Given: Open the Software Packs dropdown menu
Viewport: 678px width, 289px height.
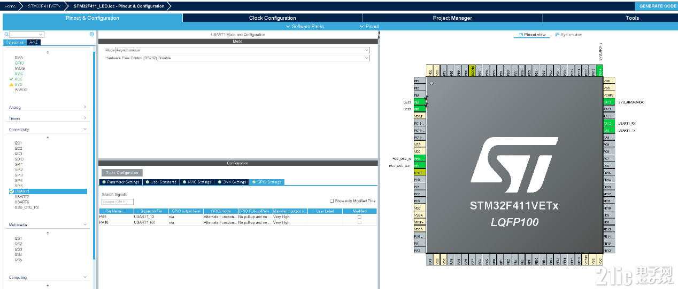Looking at the screenshot, I should [x=305, y=26].
